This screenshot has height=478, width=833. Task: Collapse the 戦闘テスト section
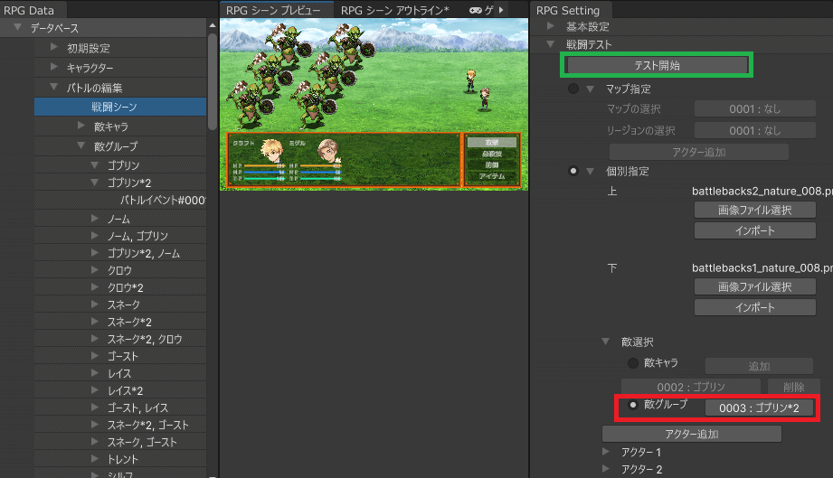click(550, 43)
